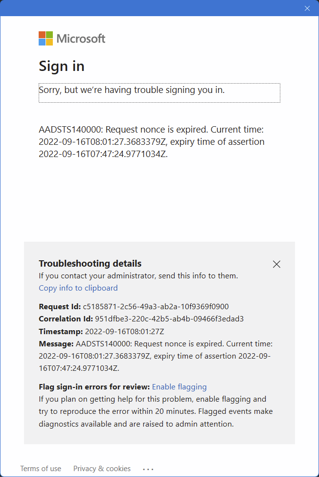Click the Microsoft wordmark text
Screen dimensions: 319x477
tap(81, 39)
